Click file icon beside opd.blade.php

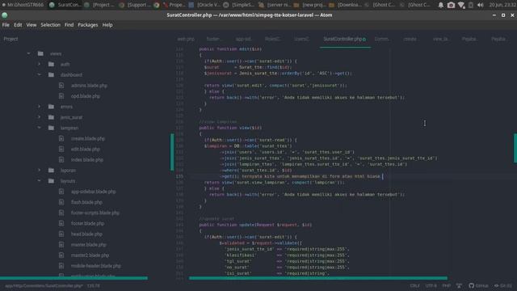[61, 96]
